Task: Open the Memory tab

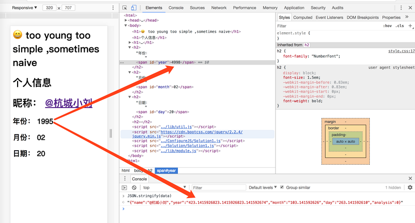Action: click(x=270, y=8)
